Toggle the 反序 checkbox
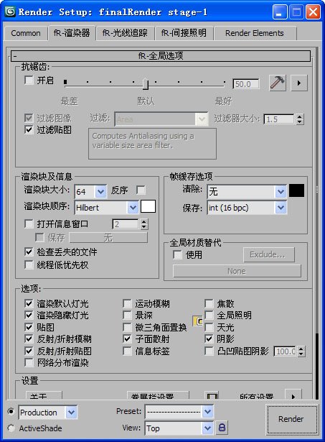 141,190
